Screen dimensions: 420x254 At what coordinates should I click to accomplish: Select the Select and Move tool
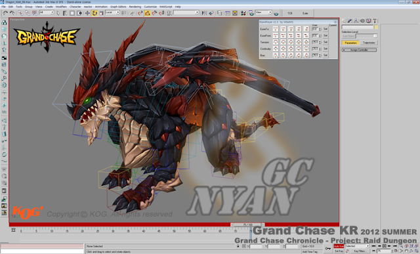87,13
